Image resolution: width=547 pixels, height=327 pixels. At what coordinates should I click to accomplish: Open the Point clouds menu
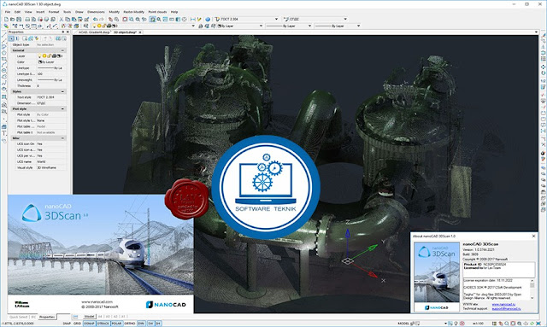(x=157, y=12)
